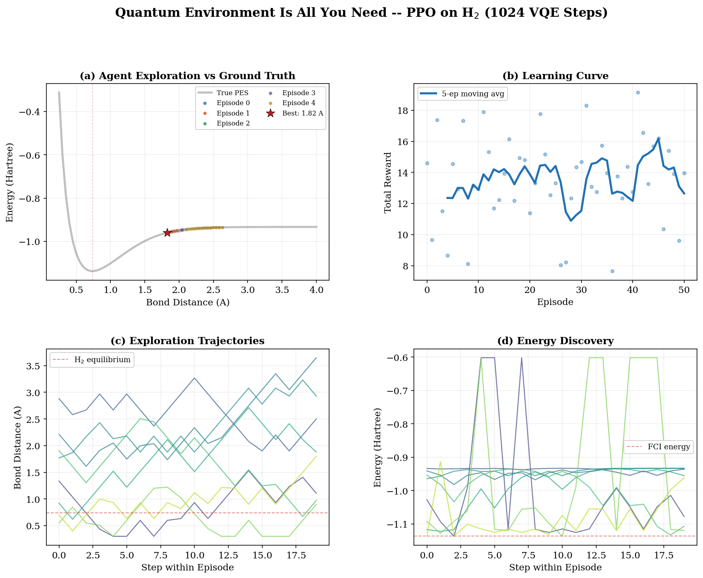Click the Bond Distance axis label in panel (a)
703x578 pixels.
click(x=188, y=303)
